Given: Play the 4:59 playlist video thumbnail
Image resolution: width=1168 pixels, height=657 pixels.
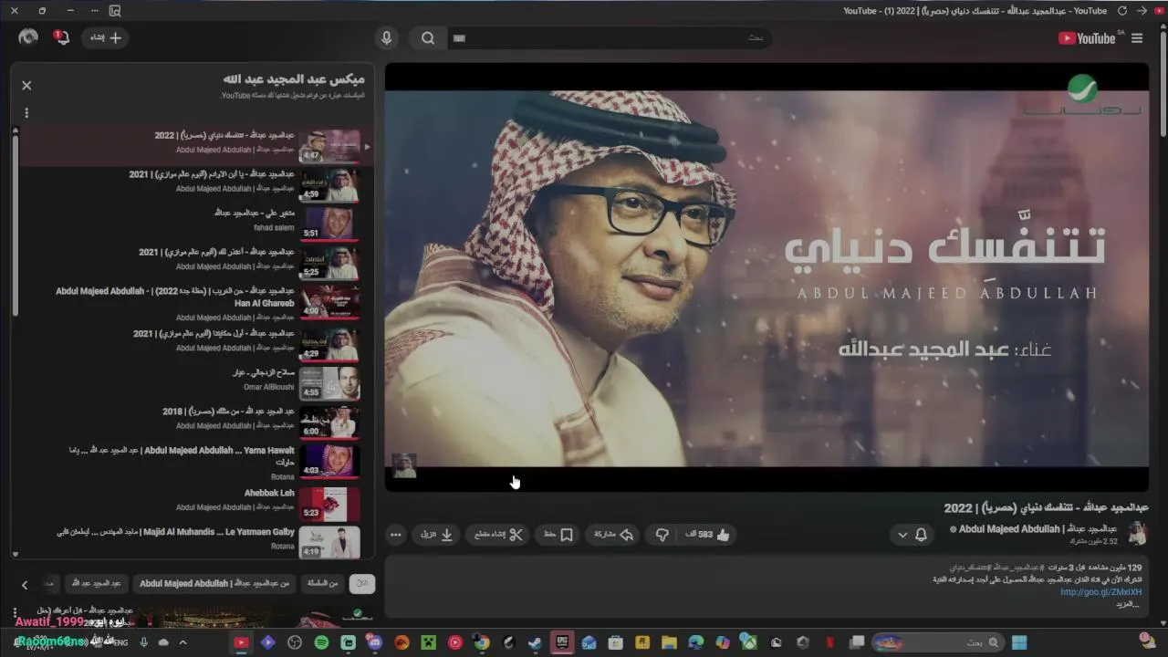Looking at the screenshot, I should click(x=329, y=185).
